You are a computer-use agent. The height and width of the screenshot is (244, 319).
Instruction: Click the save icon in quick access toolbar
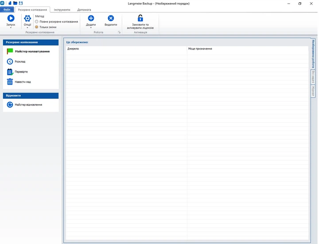(21, 3)
